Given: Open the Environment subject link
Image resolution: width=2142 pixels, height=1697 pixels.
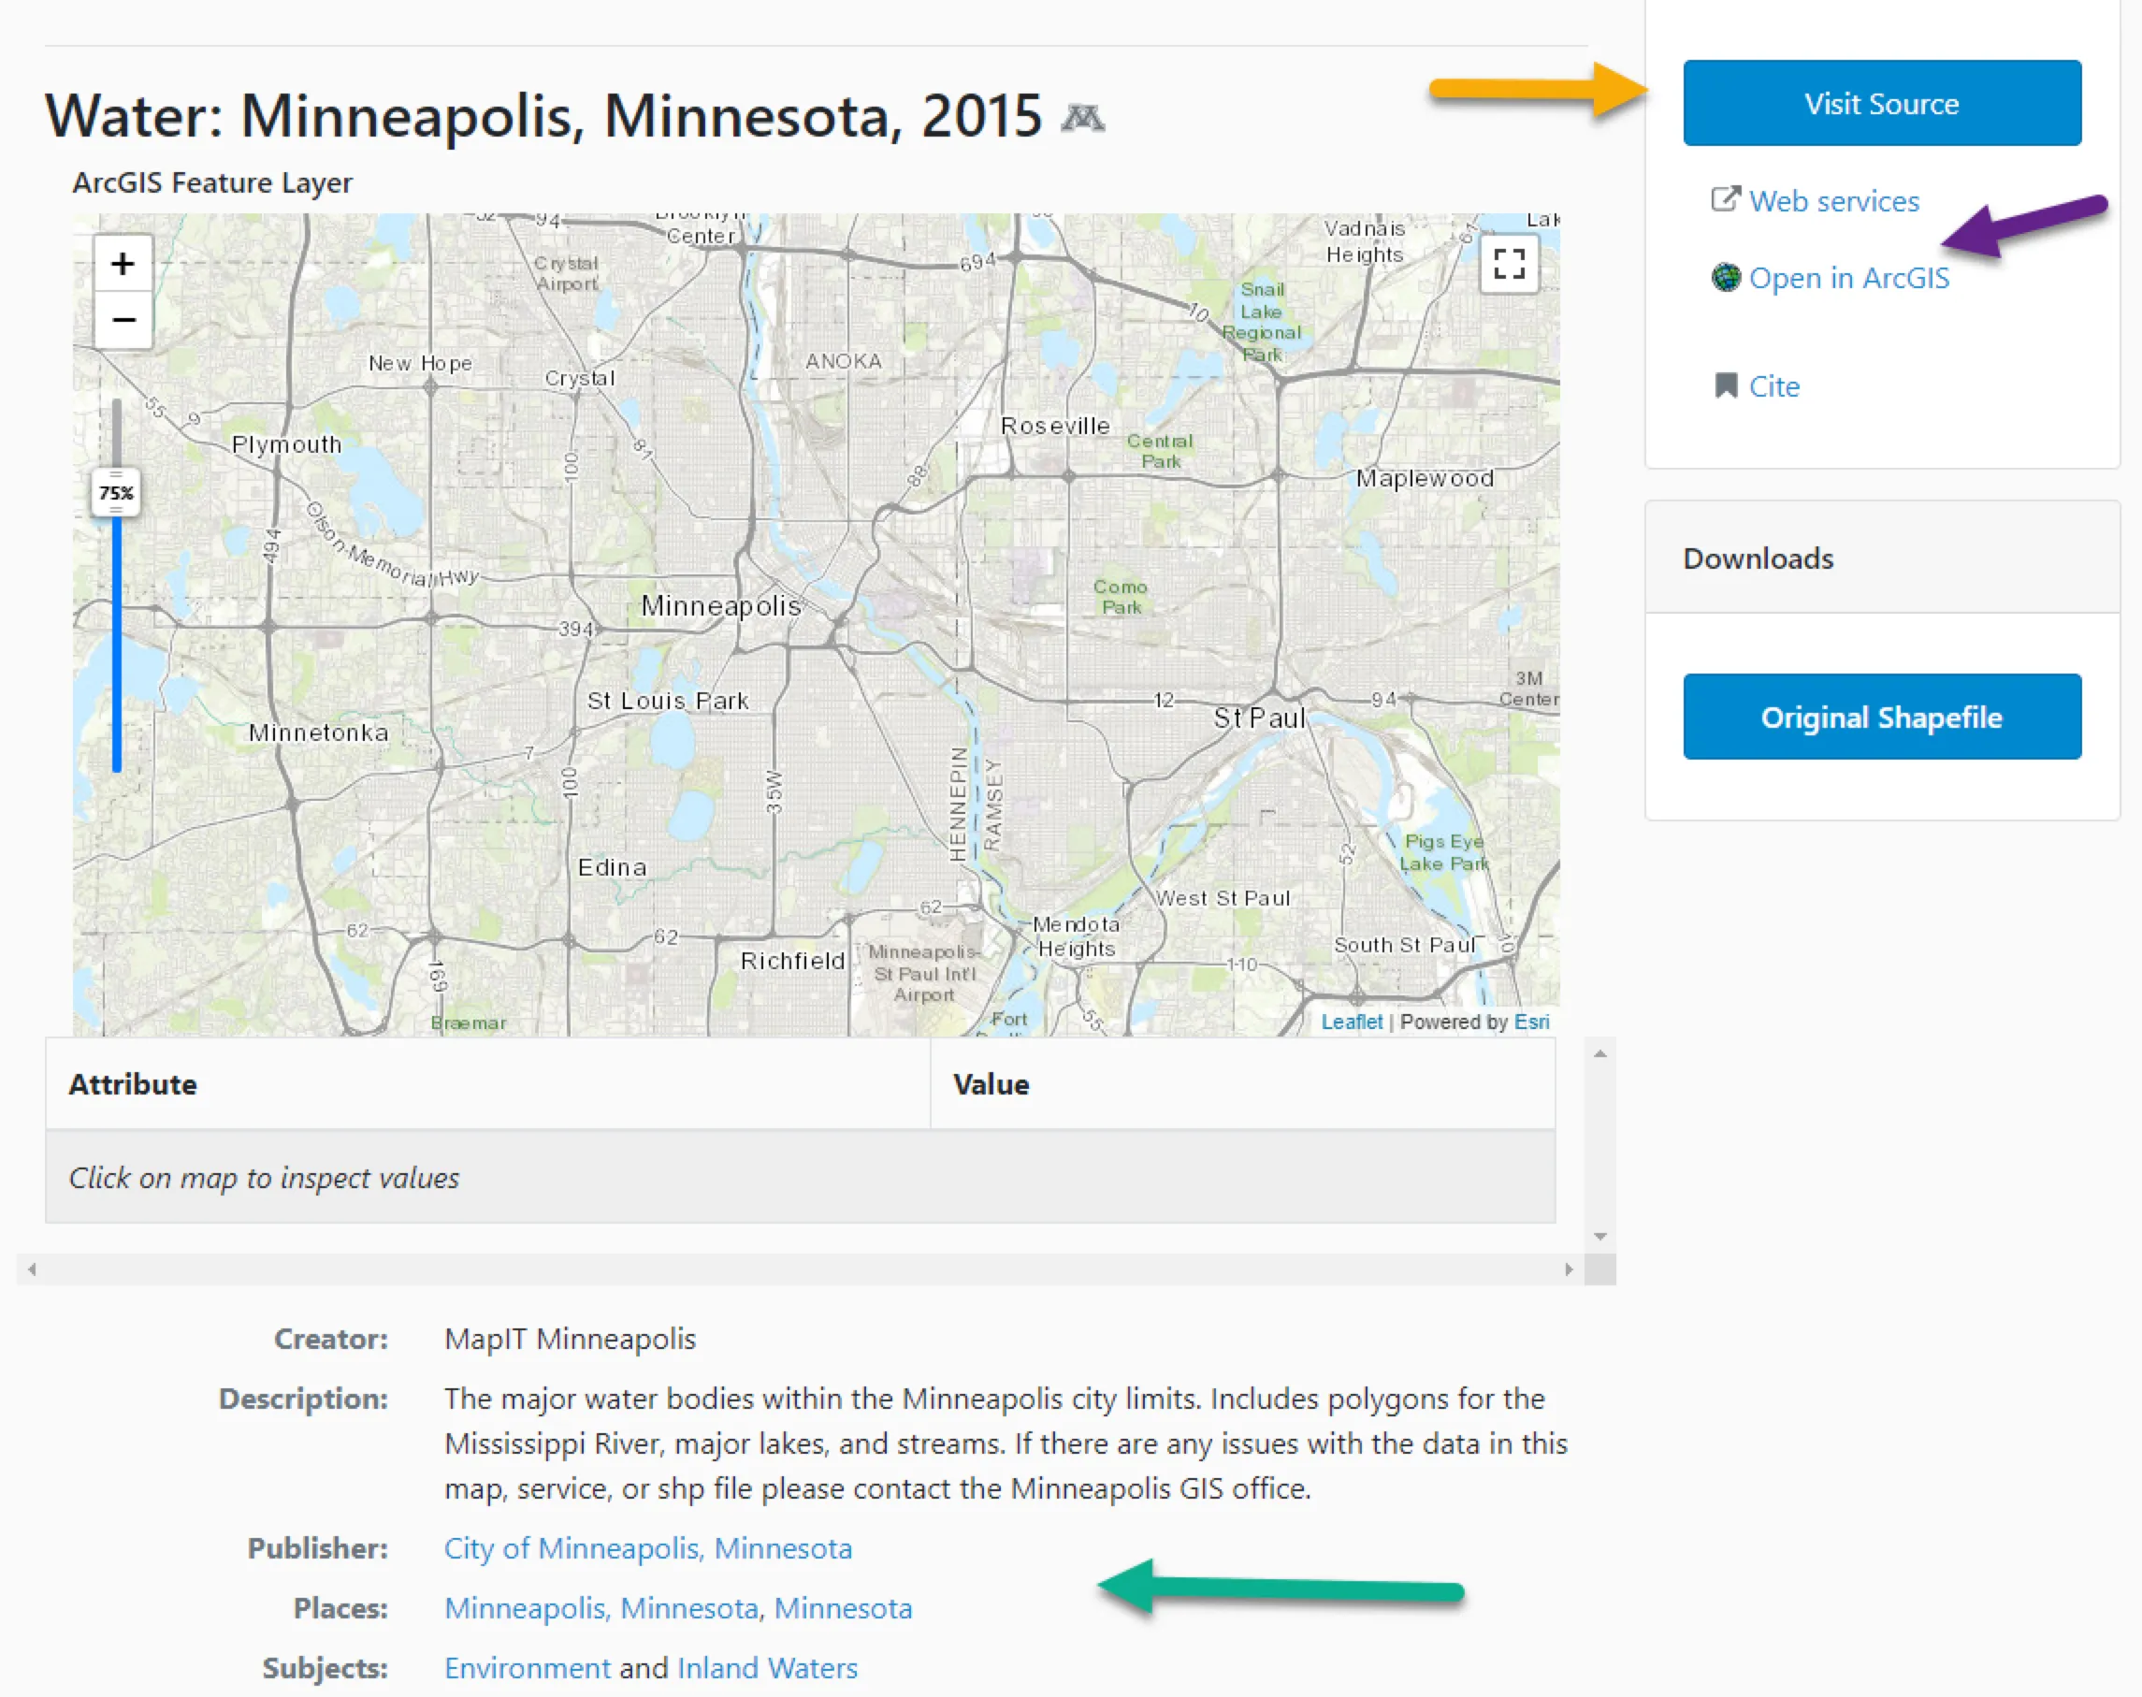Looking at the screenshot, I should tap(527, 1668).
